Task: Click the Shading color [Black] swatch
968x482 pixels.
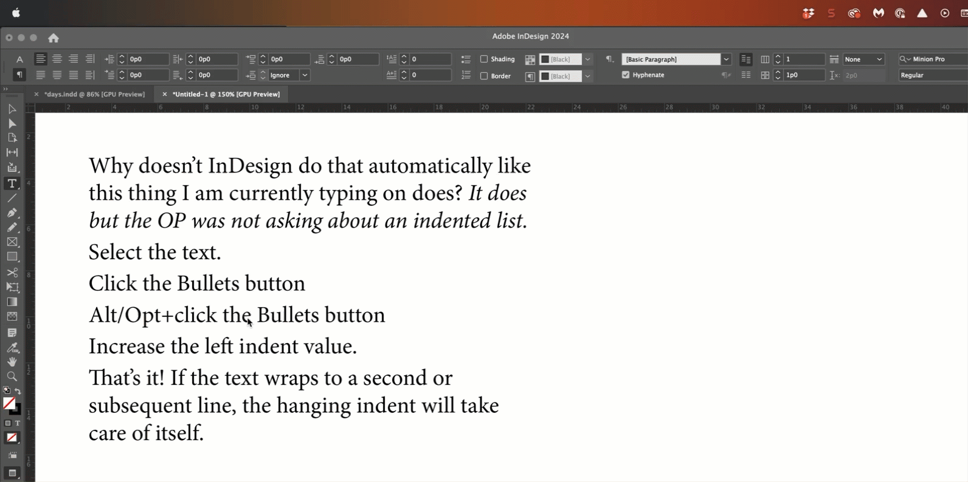Action: pos(561,59)
